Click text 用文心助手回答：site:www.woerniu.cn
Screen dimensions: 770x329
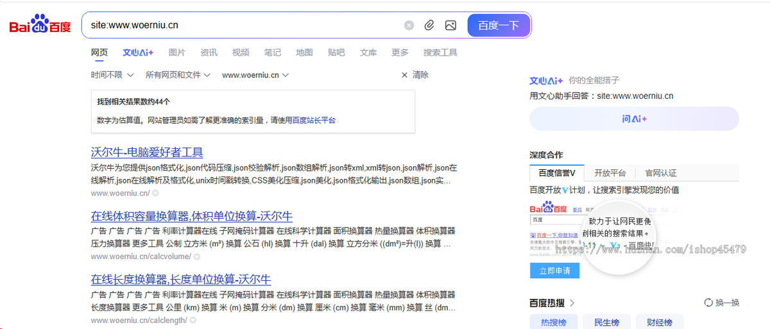601,96
